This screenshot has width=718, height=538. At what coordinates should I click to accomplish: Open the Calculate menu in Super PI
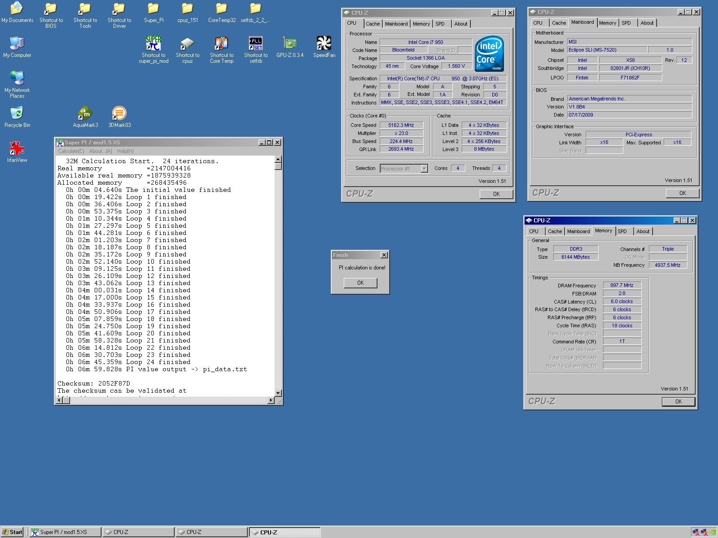(x=71, y=151)
